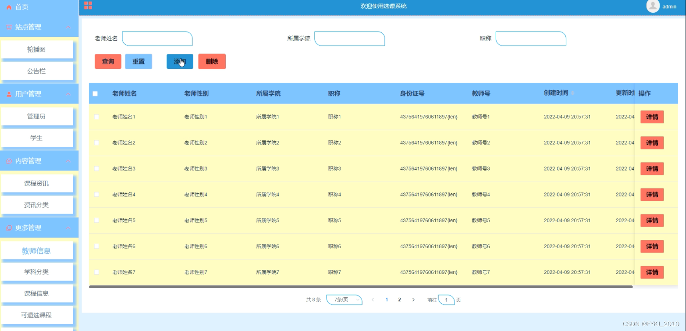
Task: Open 详情 for 老师姓名1
Action: 652,117
